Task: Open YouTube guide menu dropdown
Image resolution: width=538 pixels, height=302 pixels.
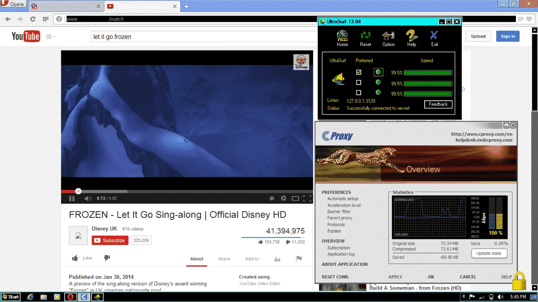Action: [51, 36]
